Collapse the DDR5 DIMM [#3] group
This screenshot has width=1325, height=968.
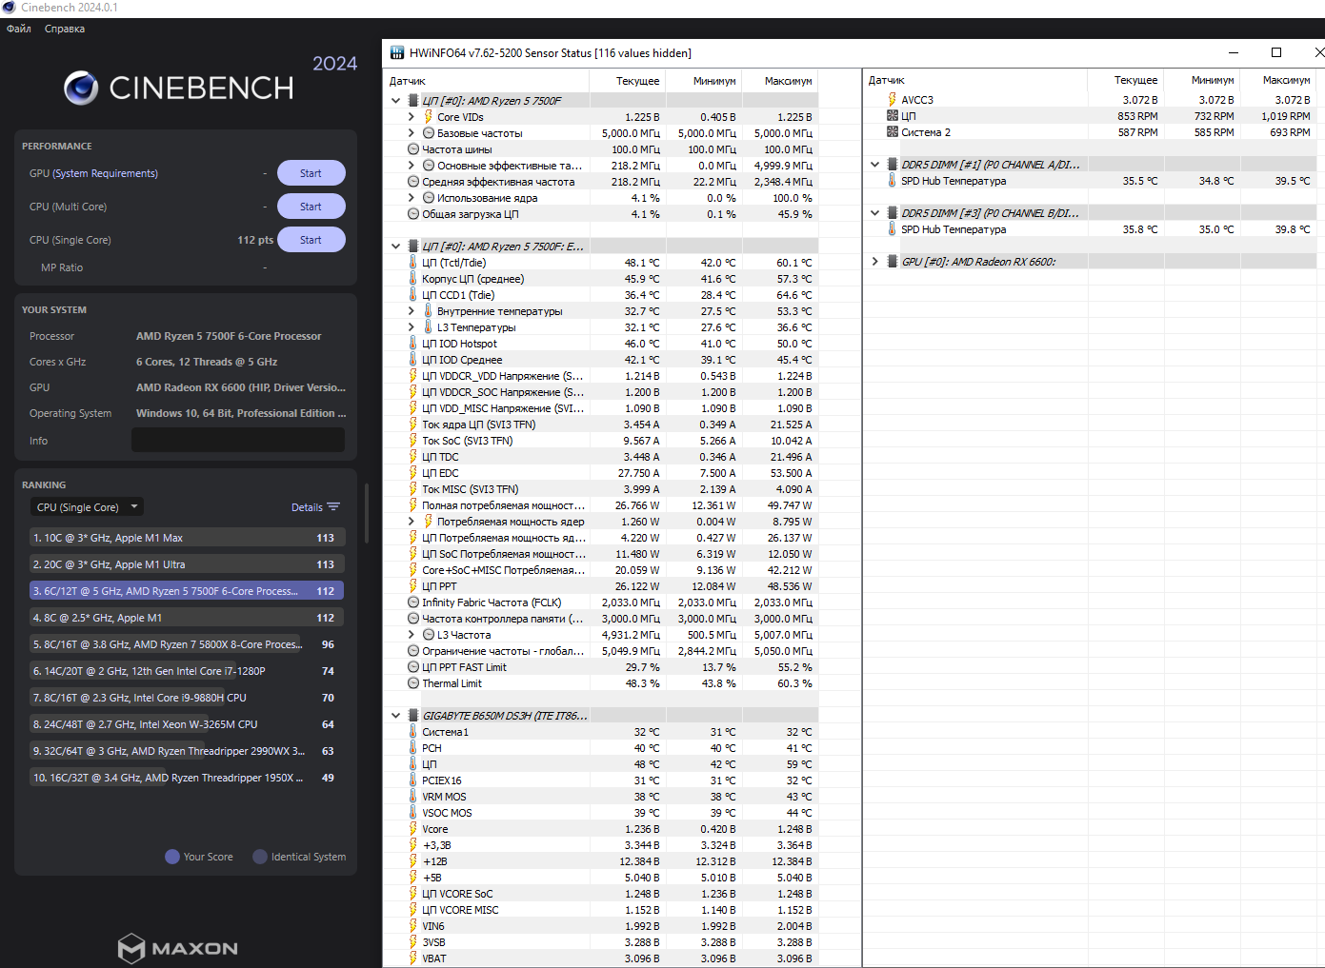tap(874, 212)
